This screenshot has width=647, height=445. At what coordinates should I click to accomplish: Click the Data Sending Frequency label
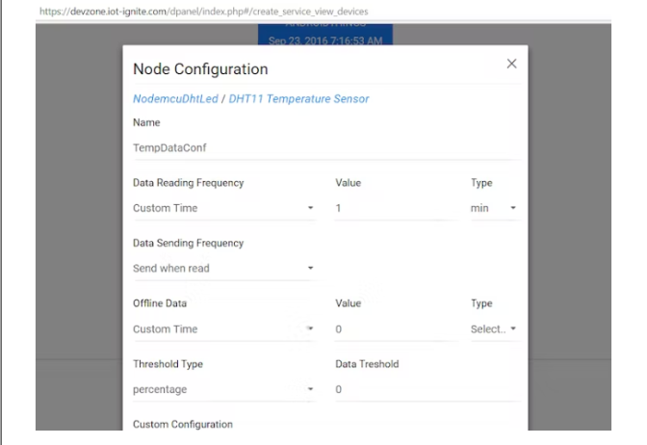click(x=188, y=244)
